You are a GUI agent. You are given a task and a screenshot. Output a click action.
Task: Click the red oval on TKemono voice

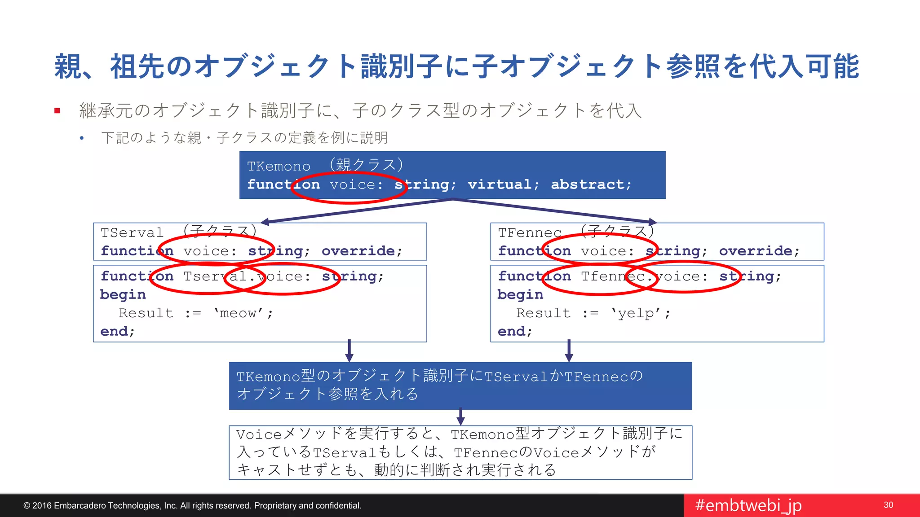click(349, 188)
